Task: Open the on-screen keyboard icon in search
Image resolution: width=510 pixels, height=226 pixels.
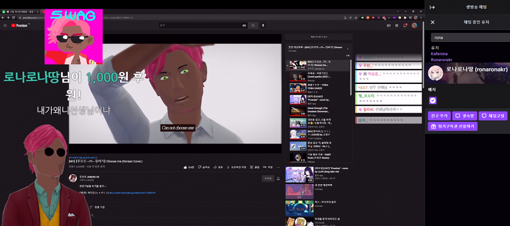Action: coord(244,25)
